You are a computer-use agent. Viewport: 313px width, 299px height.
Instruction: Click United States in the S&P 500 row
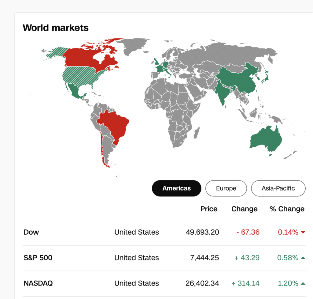pos(137,258)
